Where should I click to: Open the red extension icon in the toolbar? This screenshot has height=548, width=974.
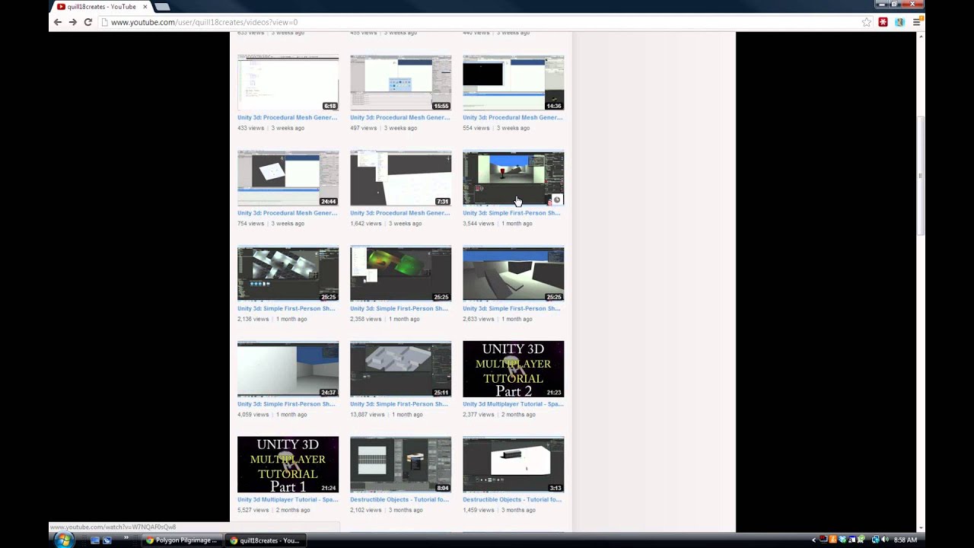[883, 22]
